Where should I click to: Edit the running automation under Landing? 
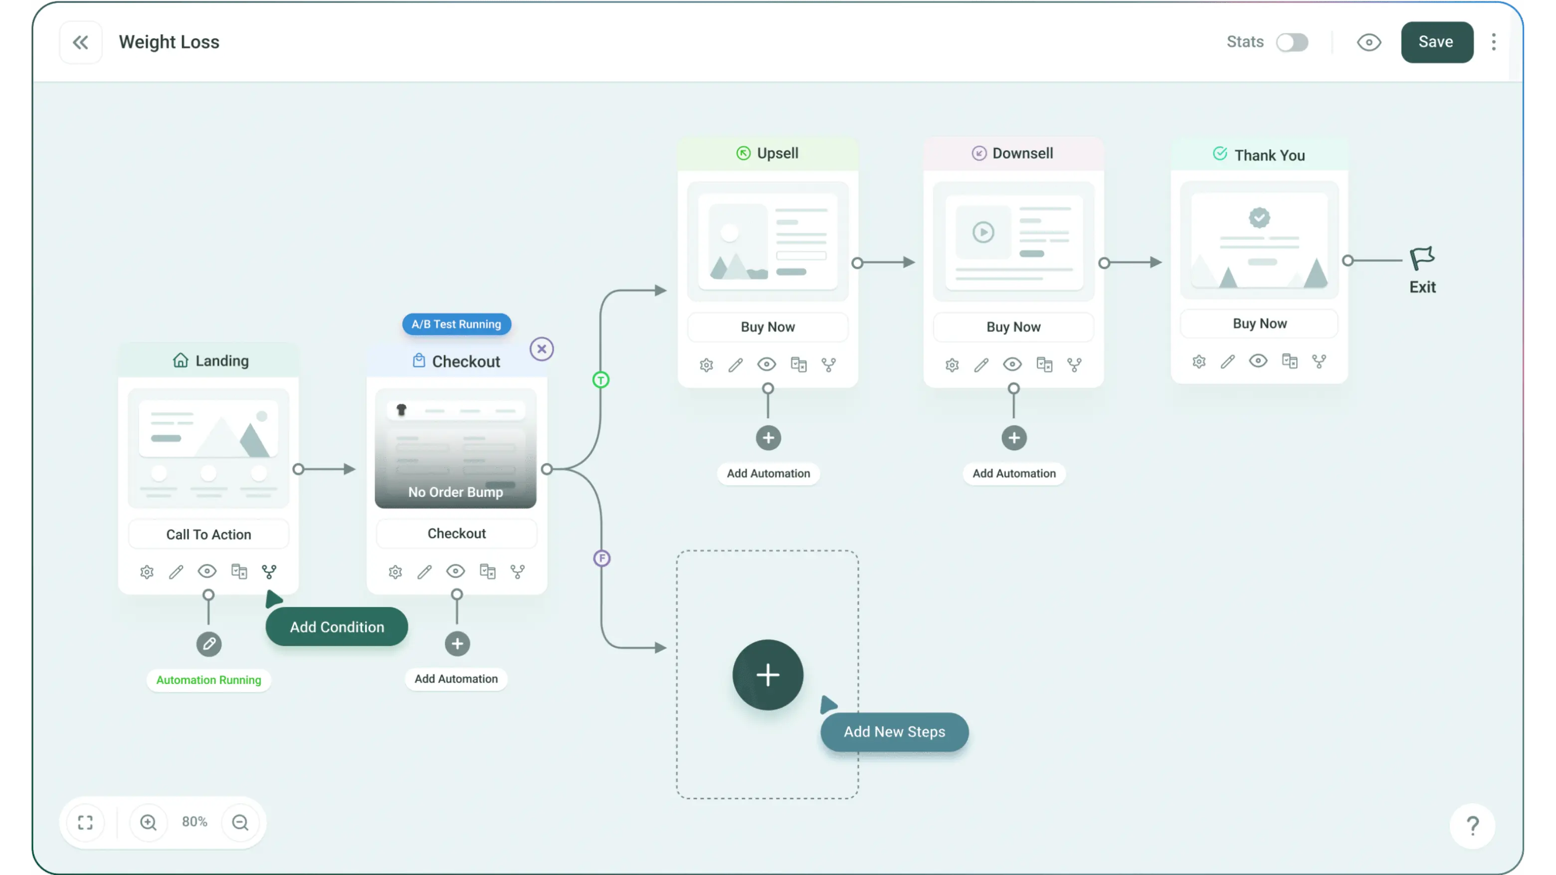209,644
